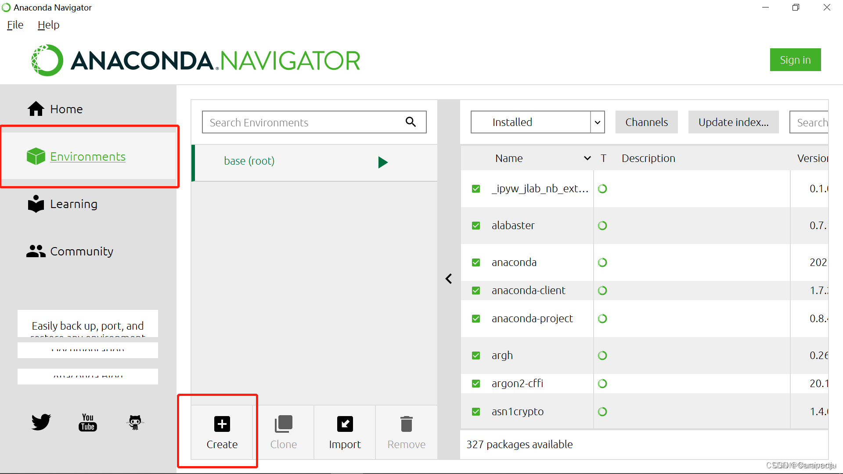Open the Channels dialog
The image size is (843, 474).
[x=646, y=122]
